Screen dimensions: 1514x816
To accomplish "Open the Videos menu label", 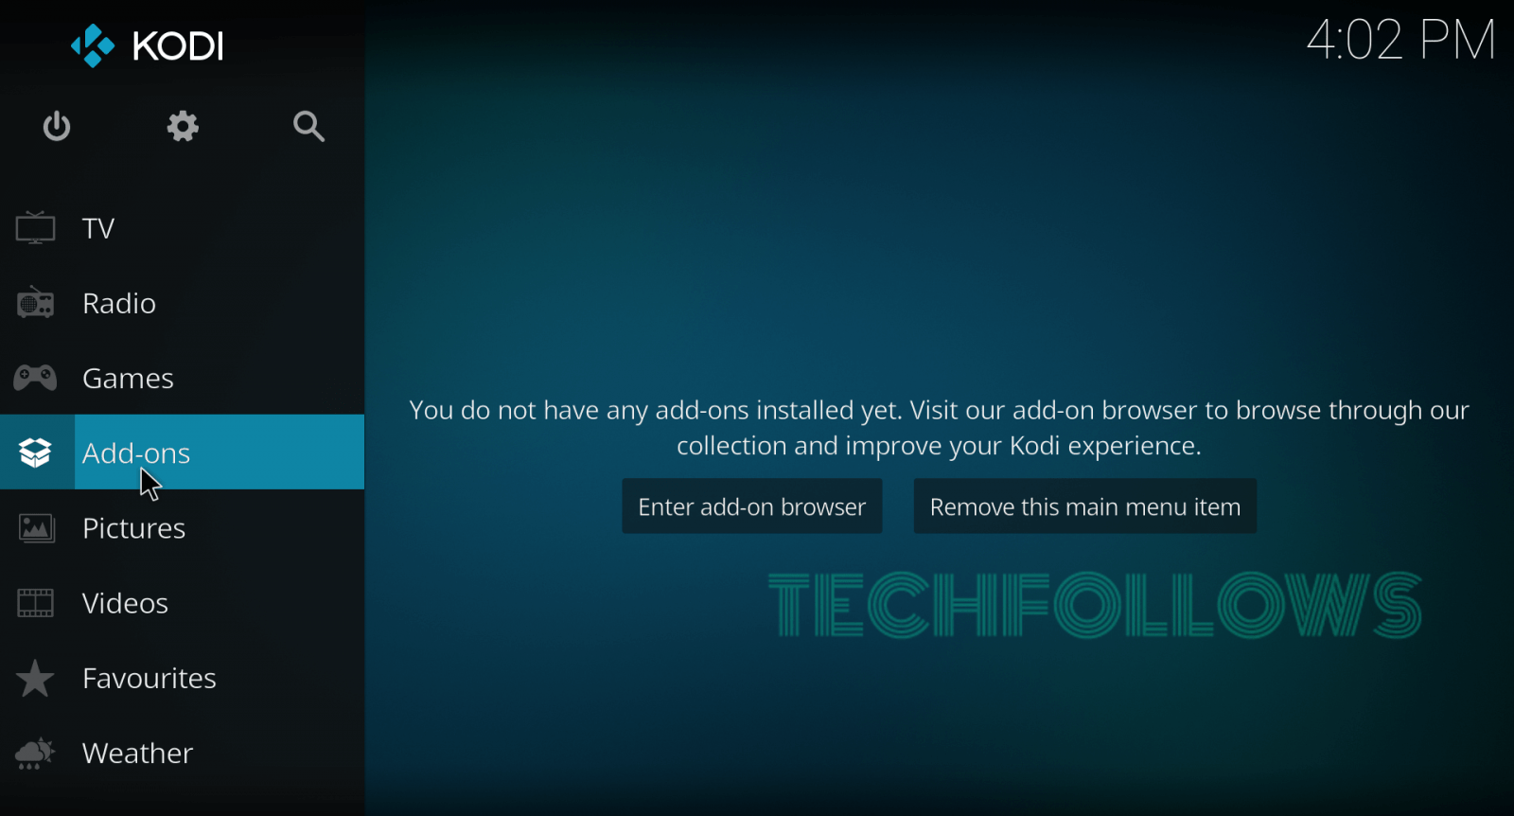I will 125,603.
